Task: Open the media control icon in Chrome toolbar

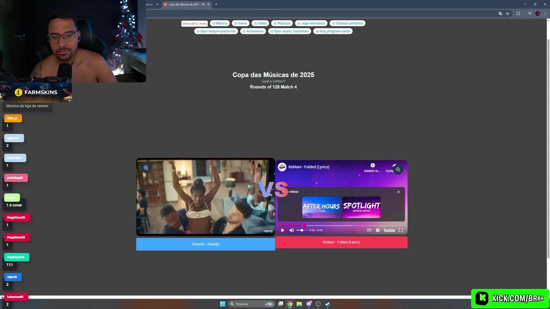Action: [x=529, y=13]
